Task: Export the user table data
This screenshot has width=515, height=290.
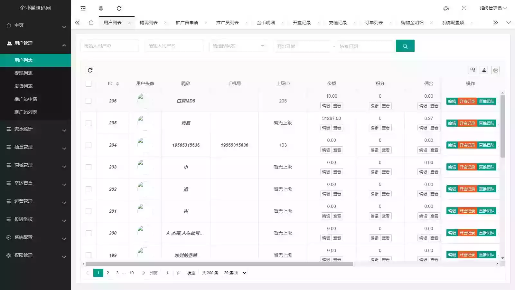Action: point(484,70)
